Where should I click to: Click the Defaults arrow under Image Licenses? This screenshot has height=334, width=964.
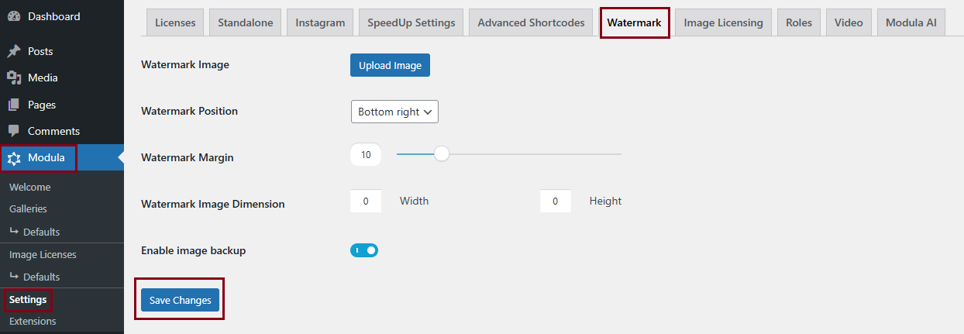coord(14,276)
